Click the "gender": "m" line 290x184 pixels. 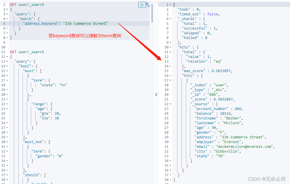point(49,156)
